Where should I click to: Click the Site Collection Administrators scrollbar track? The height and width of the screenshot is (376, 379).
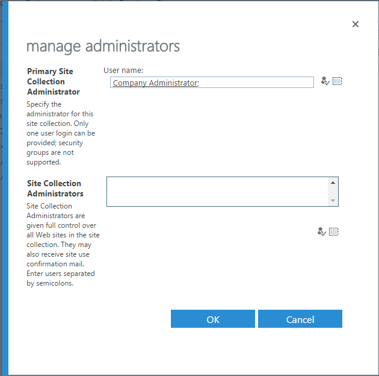point(333,191)
